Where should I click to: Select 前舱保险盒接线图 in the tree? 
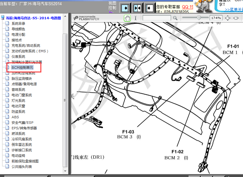coord(25,161)
